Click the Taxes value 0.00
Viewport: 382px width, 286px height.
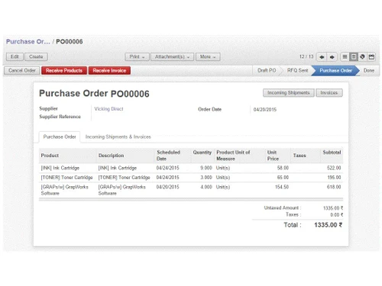(337, 215)
